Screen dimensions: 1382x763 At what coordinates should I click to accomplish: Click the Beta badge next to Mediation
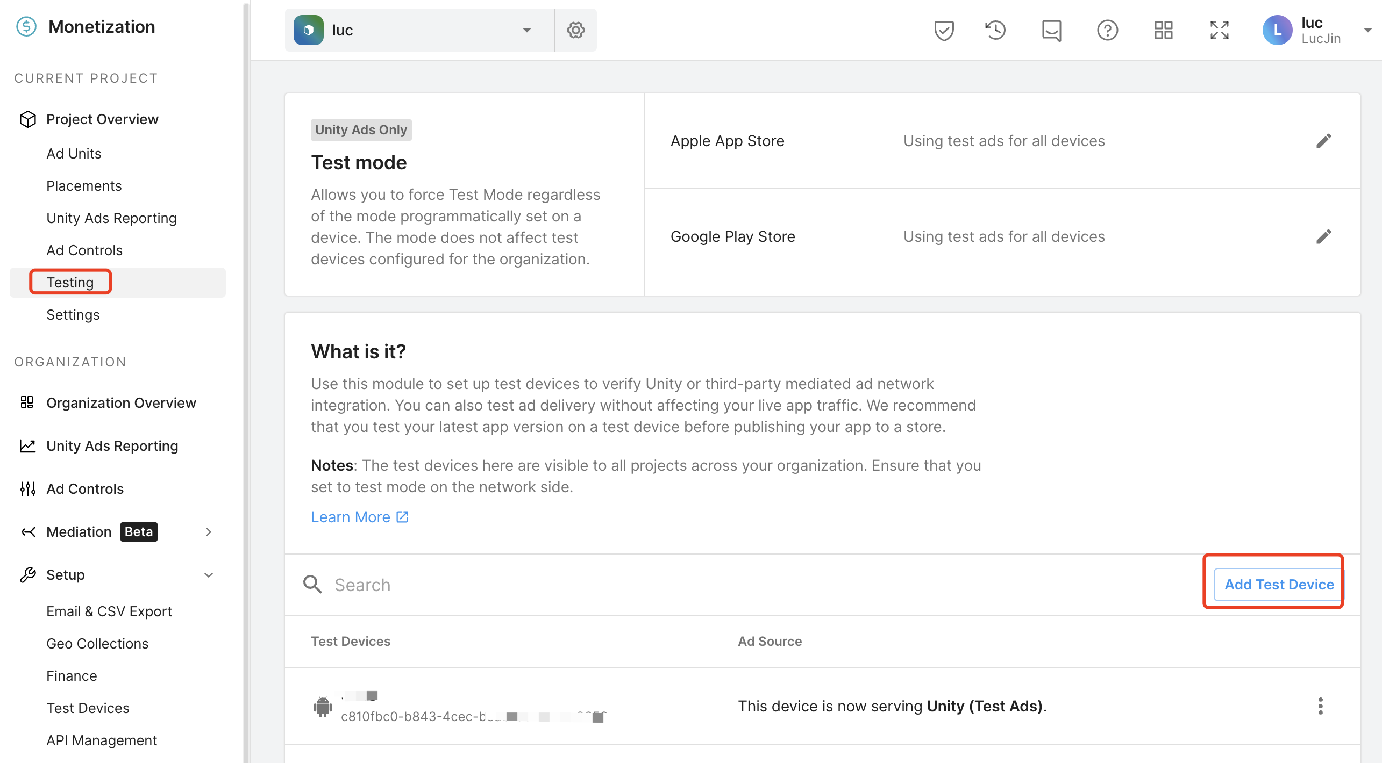point(139,532)
